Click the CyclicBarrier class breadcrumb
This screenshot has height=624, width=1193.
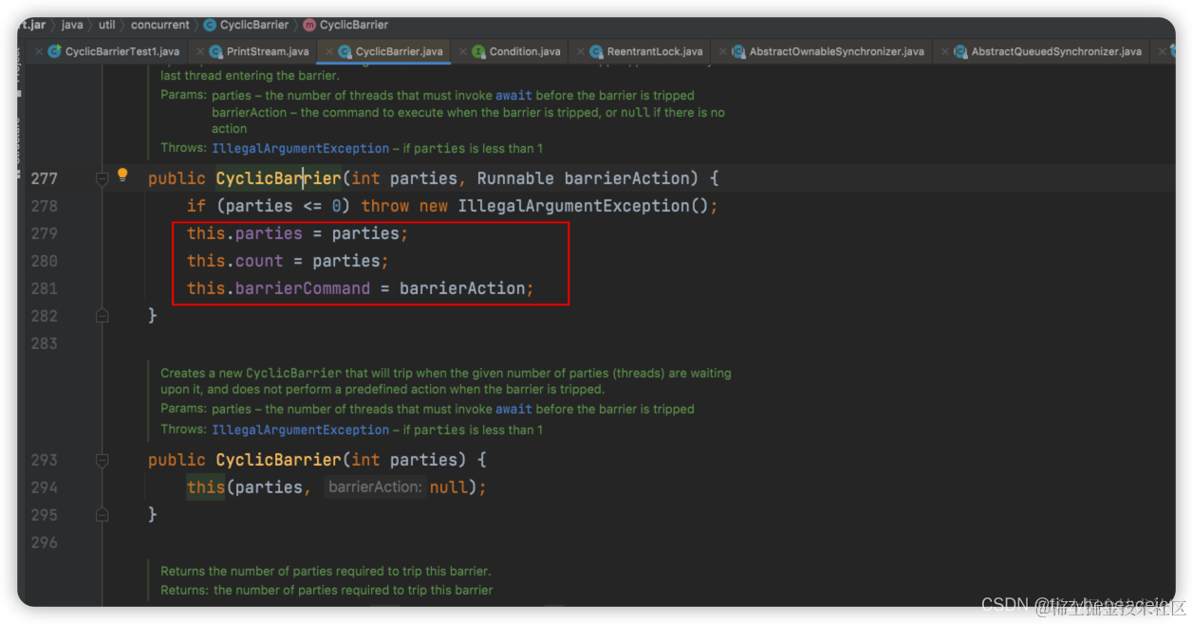246,25
